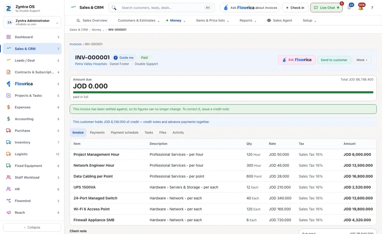Click the UPS 1500VA item
Viewport: 382px width, 234px height.
(84, 187)
